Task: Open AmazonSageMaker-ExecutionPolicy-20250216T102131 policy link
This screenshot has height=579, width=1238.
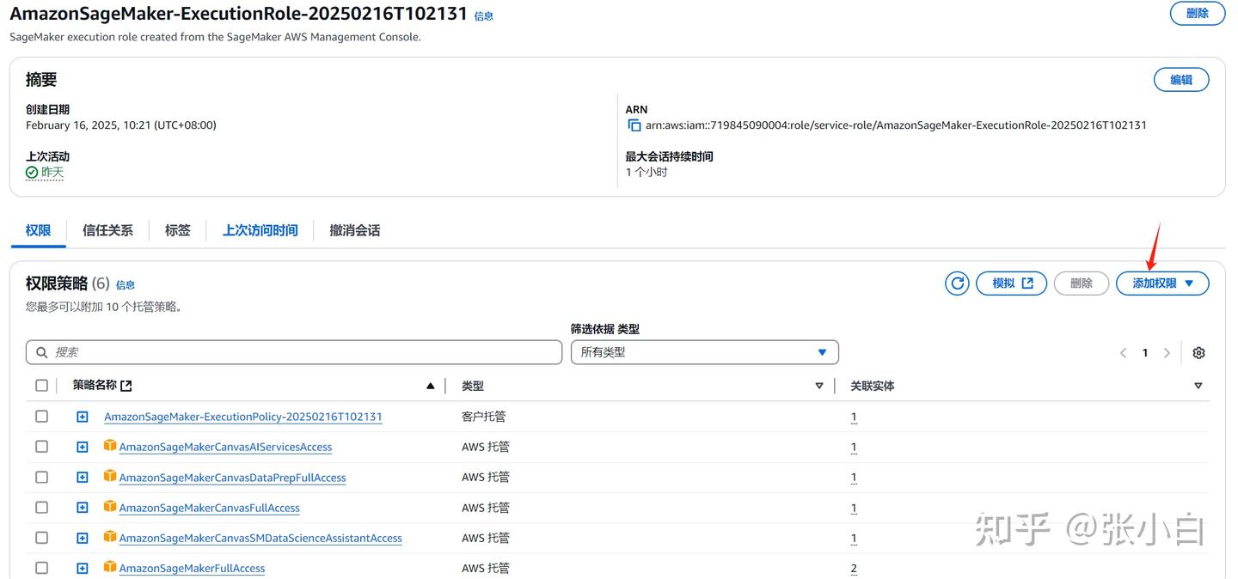Action: [x=243, y=417]
